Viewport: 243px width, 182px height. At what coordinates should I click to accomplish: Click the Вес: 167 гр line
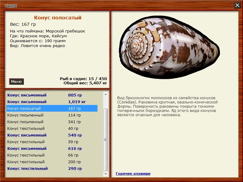[x=23, y=24]
